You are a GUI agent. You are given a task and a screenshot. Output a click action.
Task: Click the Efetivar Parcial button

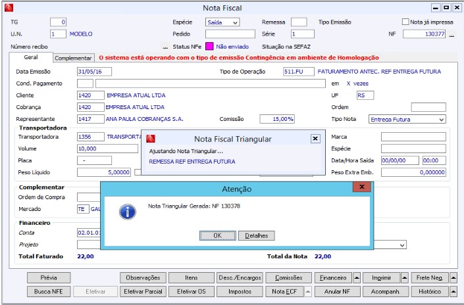[x=143, y=292]
